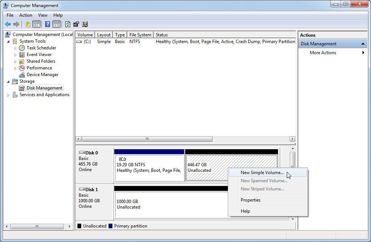
Task: Click the Properties toolbar icon
Action: [x=76, y=24]
